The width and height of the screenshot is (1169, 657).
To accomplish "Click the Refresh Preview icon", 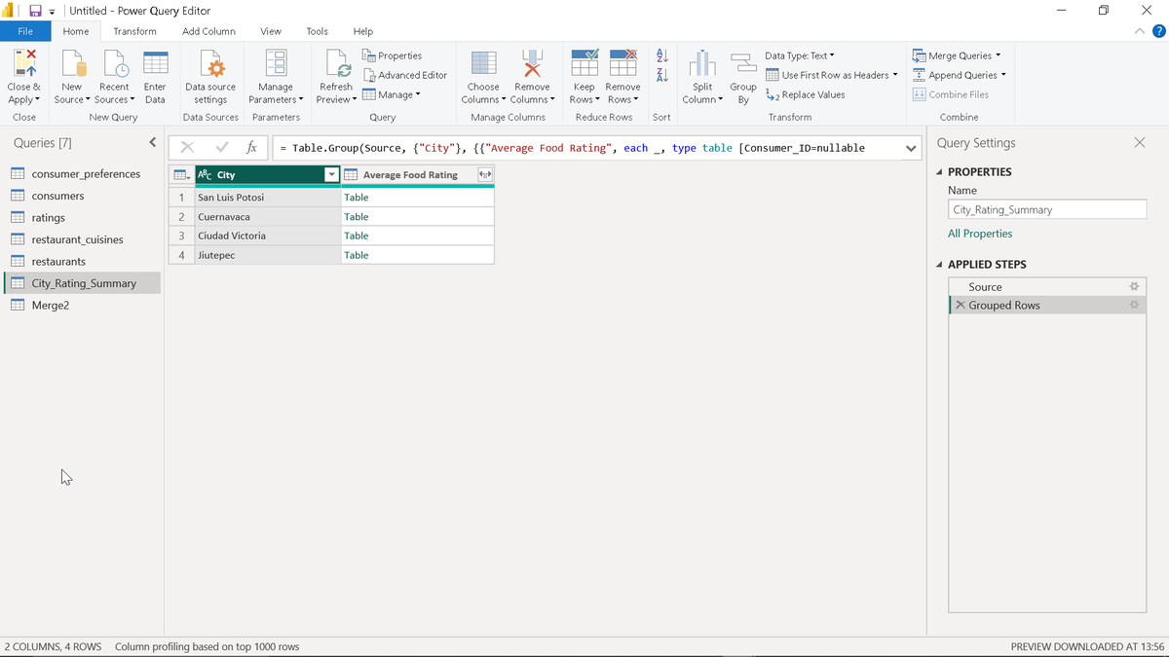I will (x=336, y=63).
